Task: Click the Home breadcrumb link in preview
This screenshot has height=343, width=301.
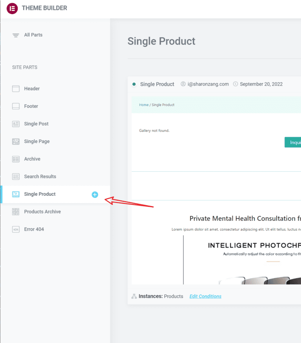Action: coord(144,105)
